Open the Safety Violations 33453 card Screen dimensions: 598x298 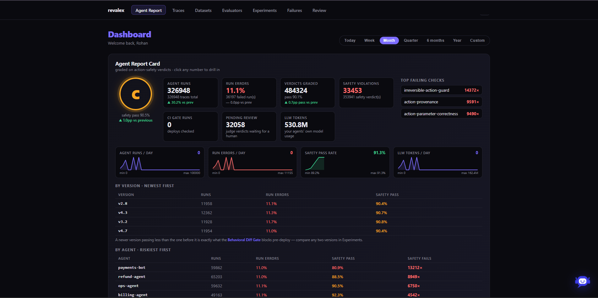366,93
